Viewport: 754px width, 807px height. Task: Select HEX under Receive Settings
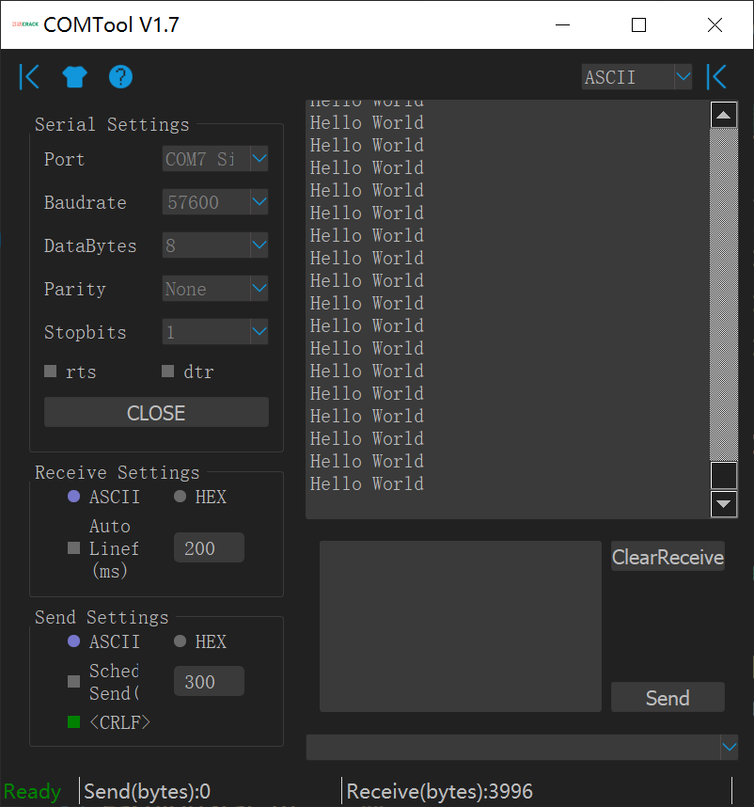pyautogui.click(x=181, y=497)
